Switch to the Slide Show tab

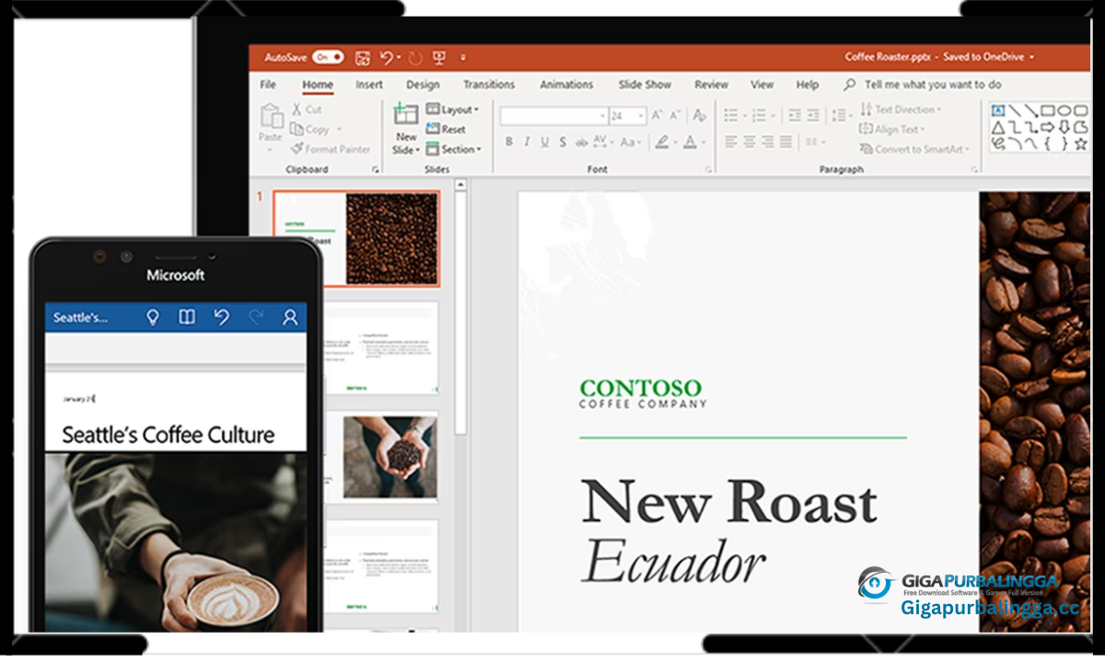(645, 85)
